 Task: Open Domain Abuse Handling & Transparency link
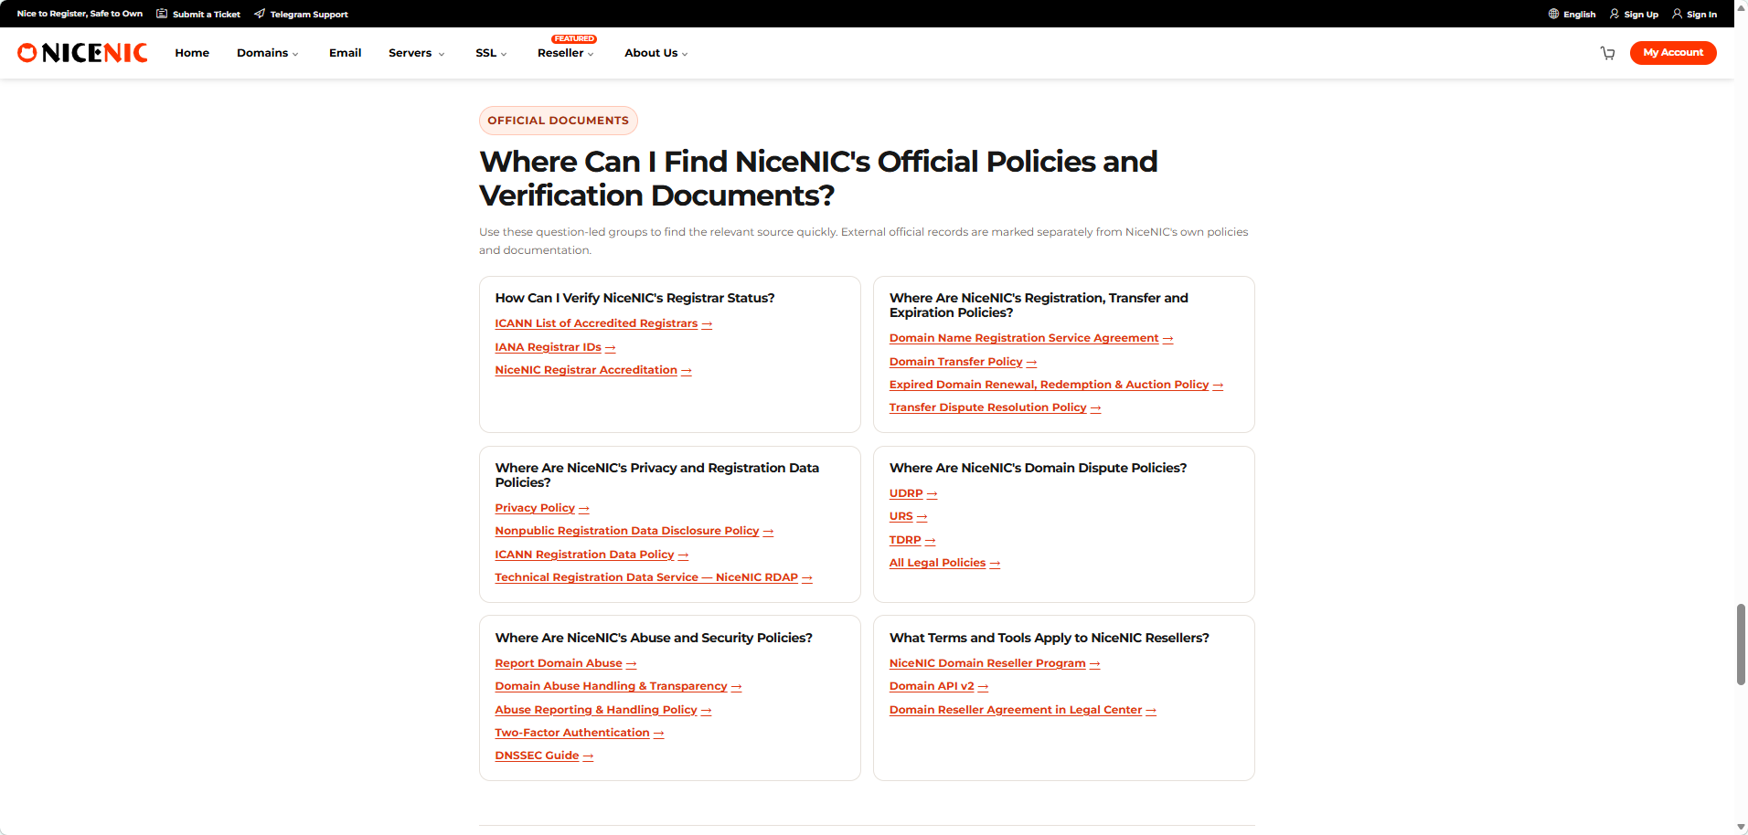[618, 686]
